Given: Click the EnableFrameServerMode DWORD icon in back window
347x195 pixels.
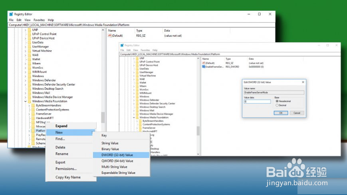Looking at the screenshot, I should (204, 67).
